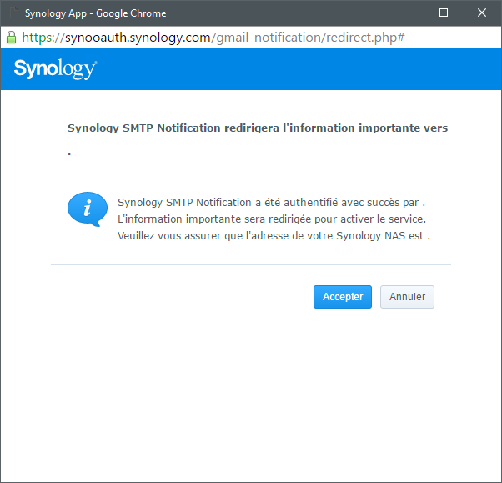502x483 pixels.
Task: Click the lone period below the heading
Action: tap(69, 154)
